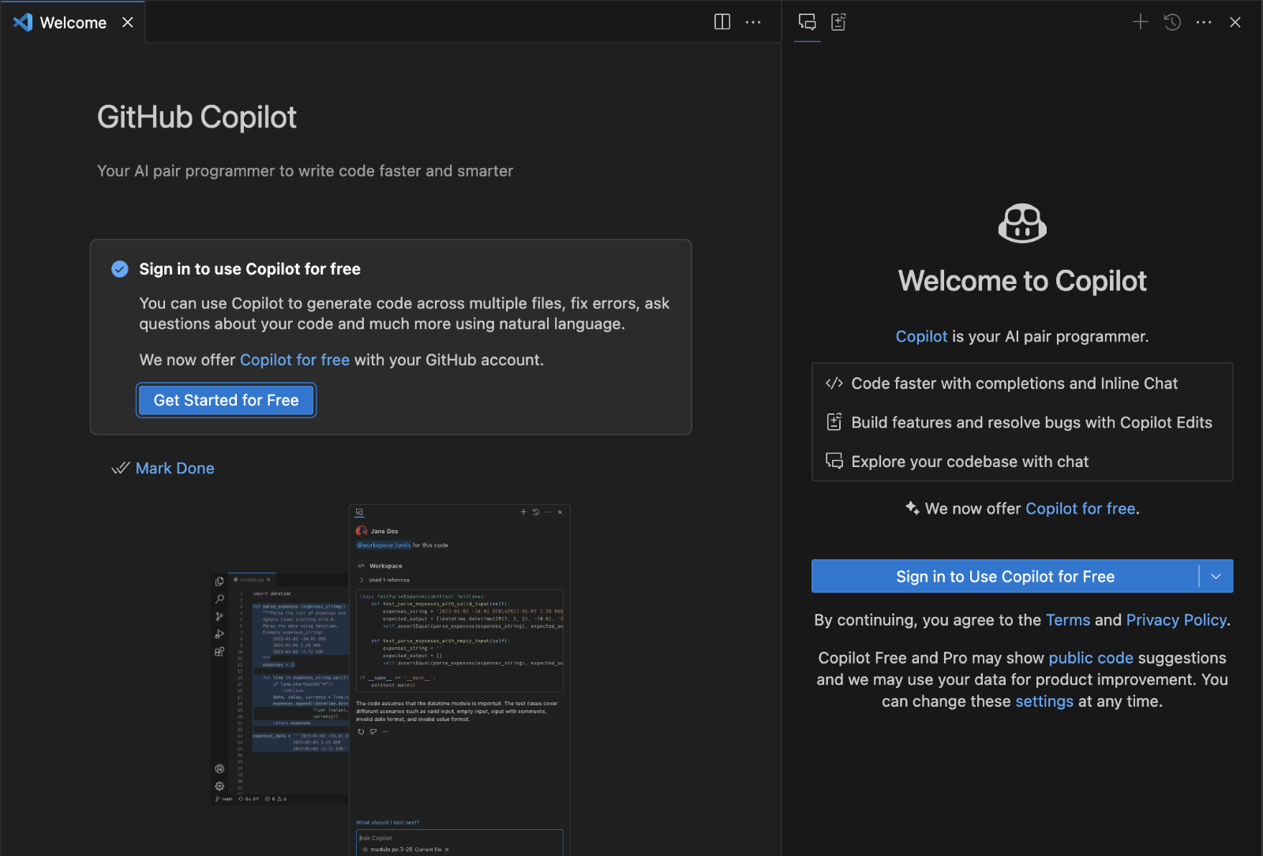Open @workspace /tests reference in the preview
This screenshot has width=1263, height=856.
[x=384, y=544]
